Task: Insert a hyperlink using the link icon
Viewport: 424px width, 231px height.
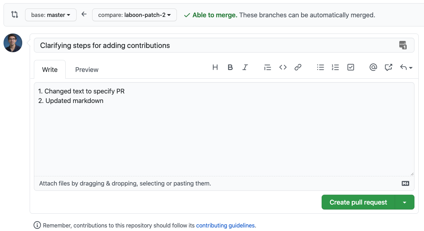Action: click(x=298, y=67)
